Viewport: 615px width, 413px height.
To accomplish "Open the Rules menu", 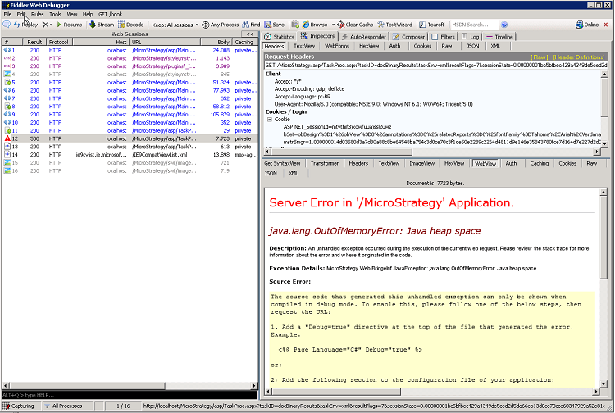I will point(37,14).
